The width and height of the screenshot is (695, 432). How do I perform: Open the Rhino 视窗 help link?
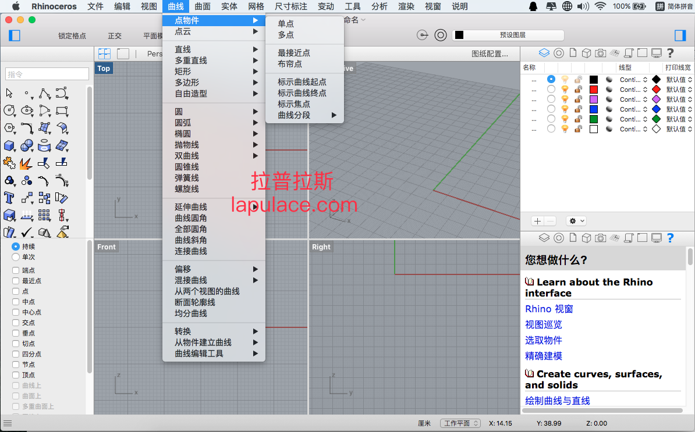[x=549, y=309]
